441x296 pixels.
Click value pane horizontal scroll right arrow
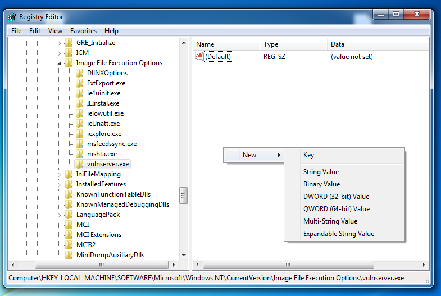424,265
